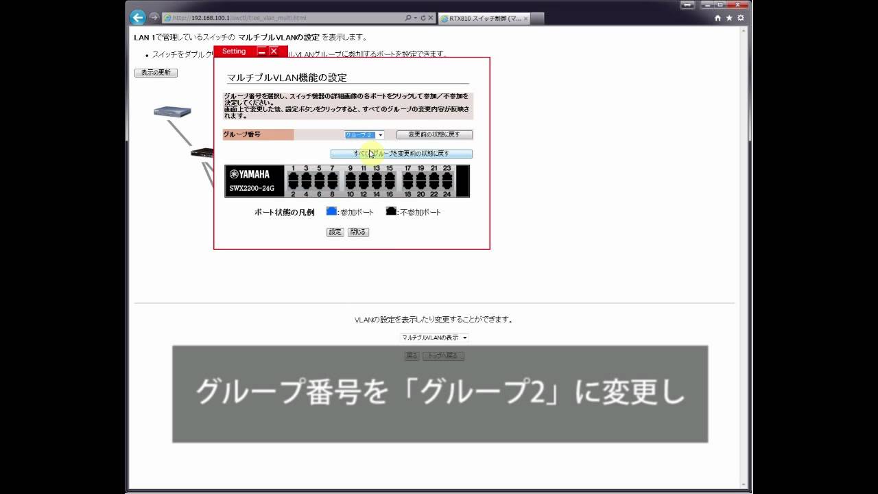Click the 変更前の状態に戻す button
878x494 pixels.
click(434, 135)
